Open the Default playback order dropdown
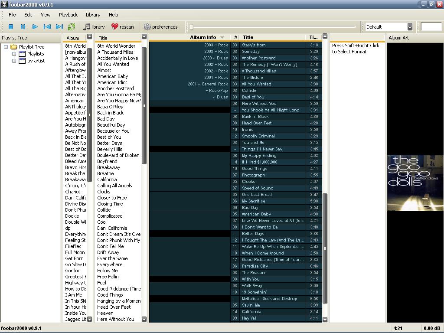The image size is (444, 333). point(409,27)
